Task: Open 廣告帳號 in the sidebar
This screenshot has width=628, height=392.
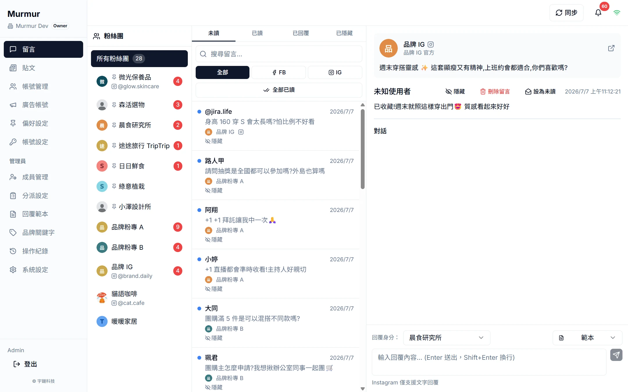Action: tap(43, 105)
